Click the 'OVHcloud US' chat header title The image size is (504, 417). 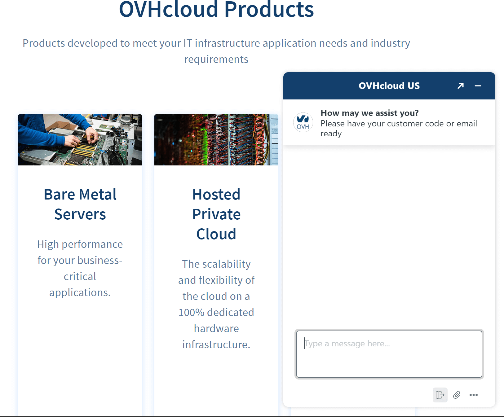(x=389, y=86)
